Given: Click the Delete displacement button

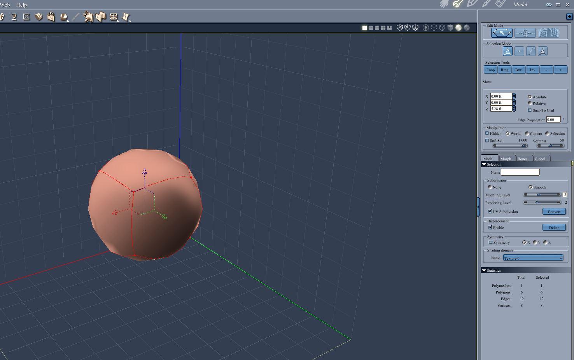Looking at the screenshot, I should point(554,227).
